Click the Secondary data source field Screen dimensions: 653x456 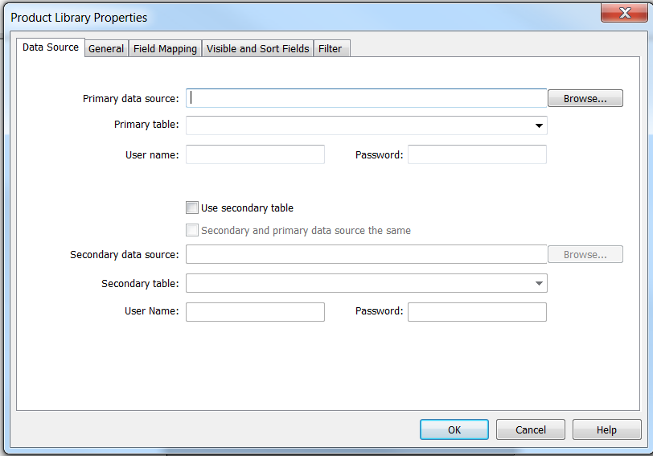(366, 254)
